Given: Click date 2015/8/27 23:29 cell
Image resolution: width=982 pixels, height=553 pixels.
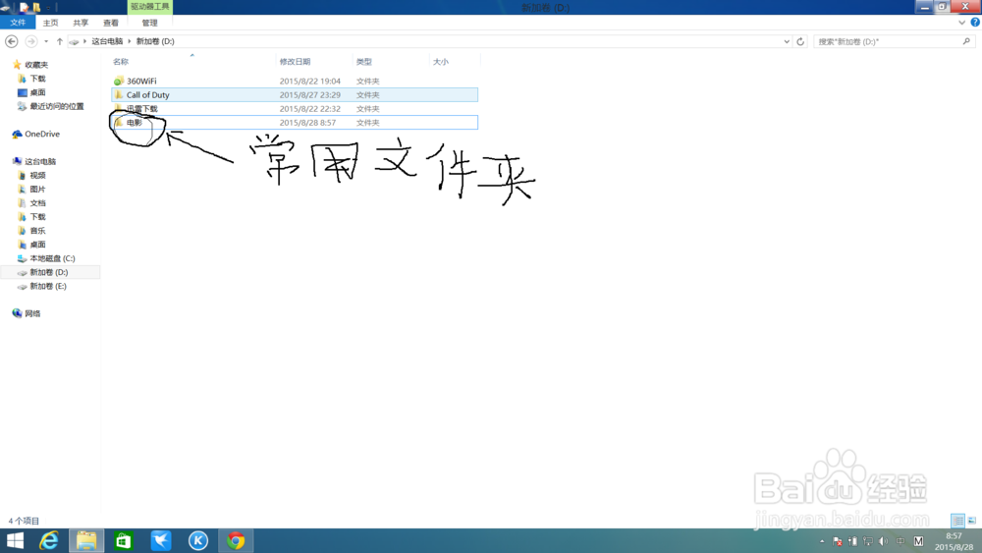Looking at the screenshot, I should point(310,94).
